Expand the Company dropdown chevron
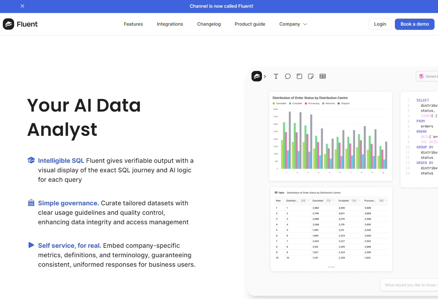Screen dimensions: 438x299 click(x=305, y=24)
